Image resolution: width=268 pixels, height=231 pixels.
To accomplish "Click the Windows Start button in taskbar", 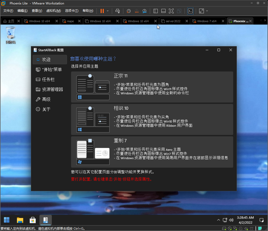I will tap(7, 220).
